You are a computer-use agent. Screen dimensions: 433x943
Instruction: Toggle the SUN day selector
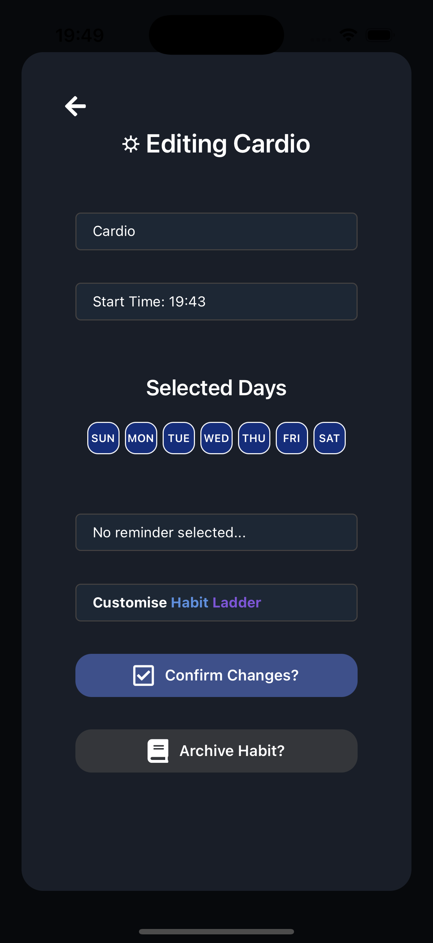click(103, 438)
